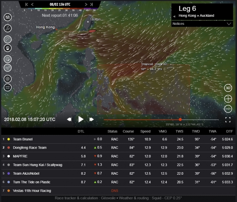Screen dimensions: 237x202
Task: Select MAPFRE in the leaderboard
Action: point(118,156)
